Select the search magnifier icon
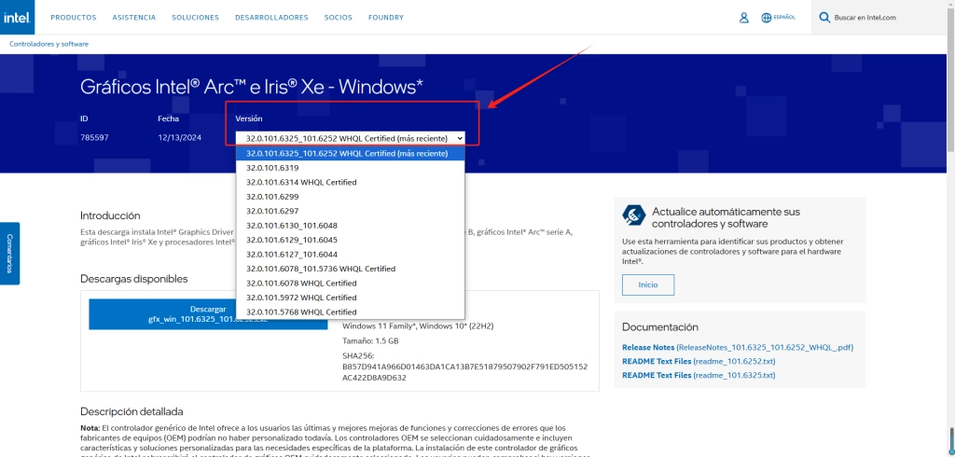Screen dimensions: 955x457 [x=824, y=18]
